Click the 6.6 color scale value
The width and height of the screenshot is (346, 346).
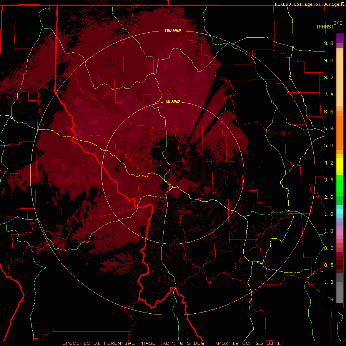329,111
